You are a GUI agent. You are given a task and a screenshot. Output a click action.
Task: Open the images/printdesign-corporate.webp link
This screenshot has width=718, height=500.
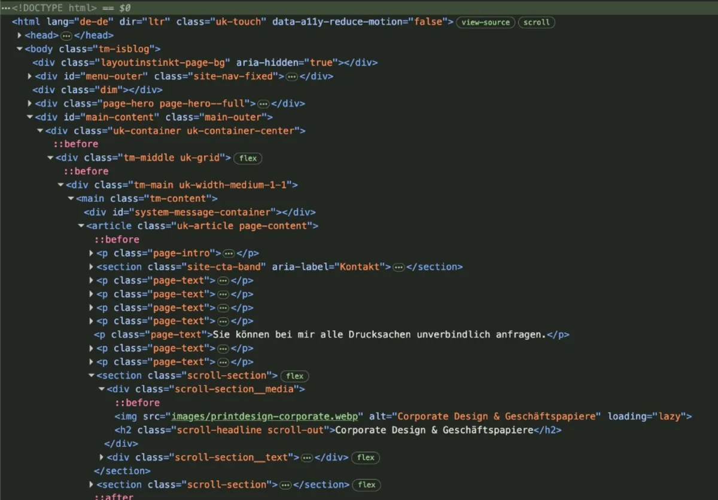tap(265, 416)
